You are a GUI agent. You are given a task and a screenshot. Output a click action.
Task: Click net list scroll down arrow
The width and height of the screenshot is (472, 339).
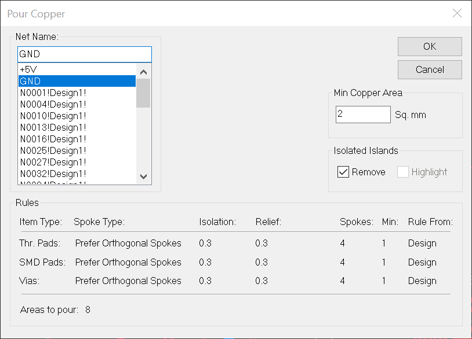pos(144,177)
